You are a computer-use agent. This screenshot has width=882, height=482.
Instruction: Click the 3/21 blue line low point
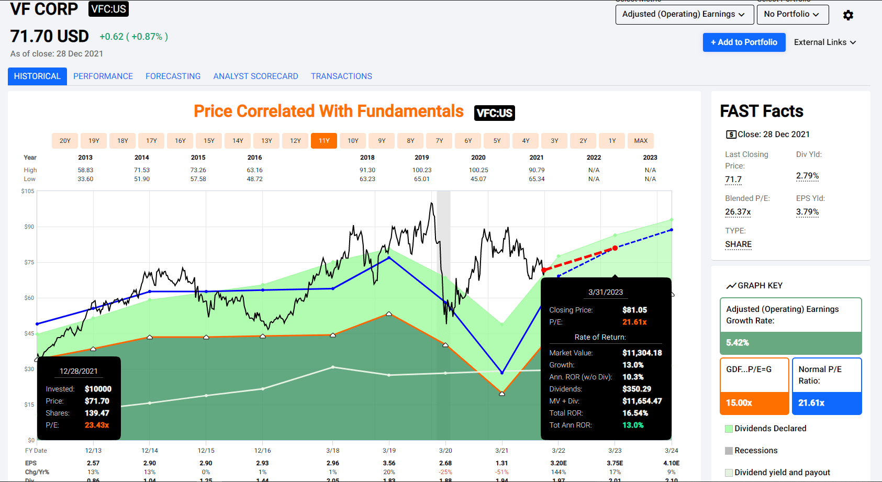tap(502, 373)
